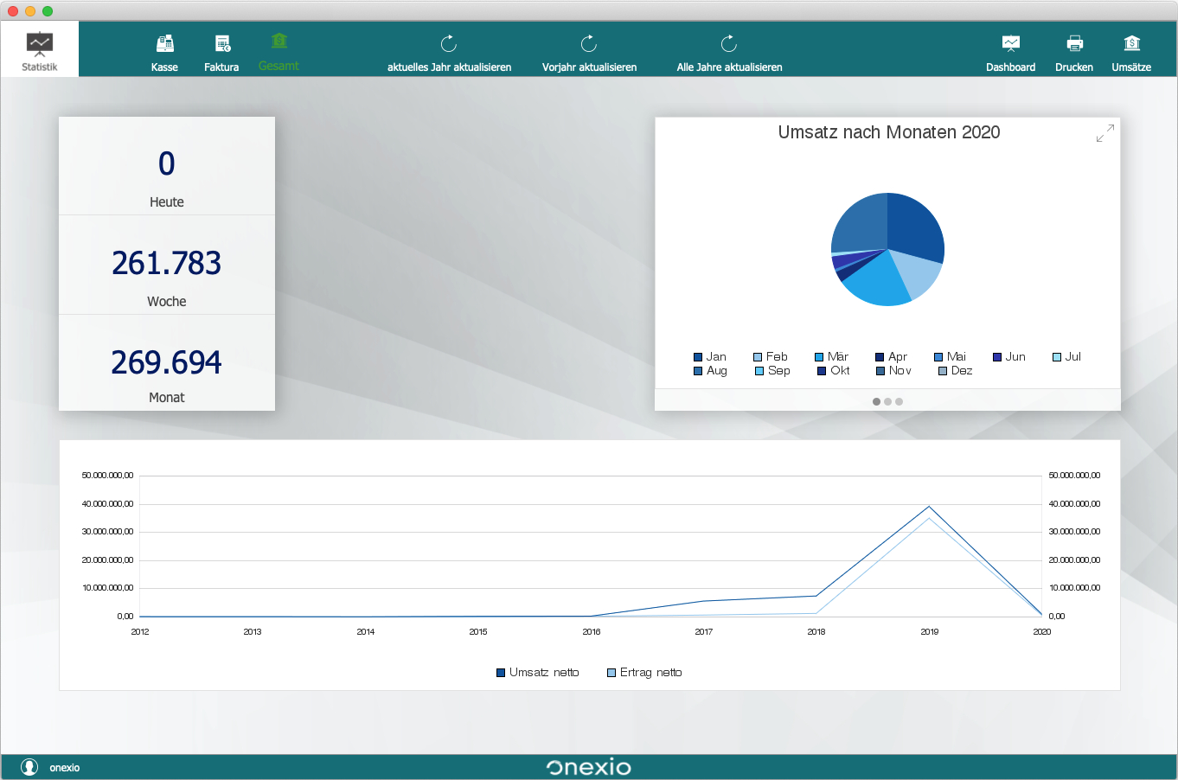Print statistics using the Drucken button
This screenshot has width=1178, height=780.
coord(1074,53)
